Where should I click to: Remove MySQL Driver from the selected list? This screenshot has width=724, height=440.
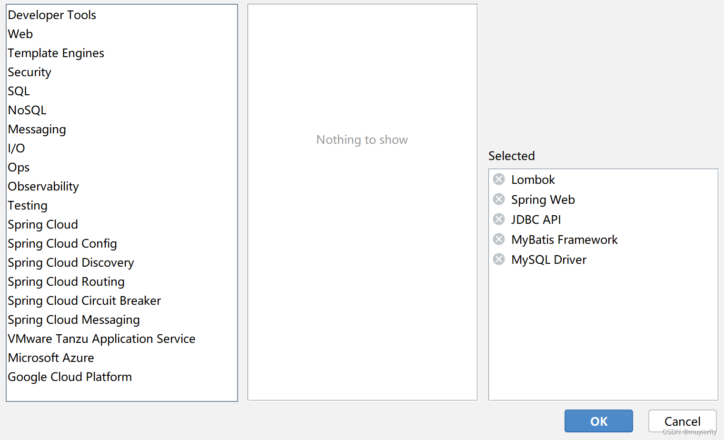[499, 259]
